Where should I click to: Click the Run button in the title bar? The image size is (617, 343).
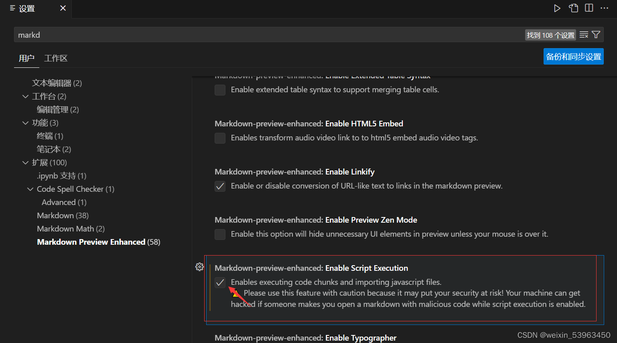(x=557, y=8)
